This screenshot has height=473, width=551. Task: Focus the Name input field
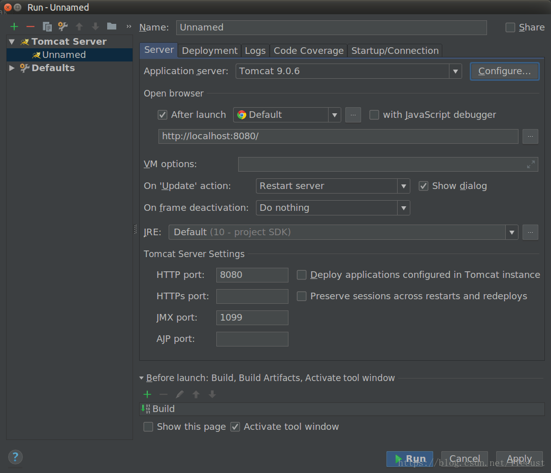tap(332, 27)
